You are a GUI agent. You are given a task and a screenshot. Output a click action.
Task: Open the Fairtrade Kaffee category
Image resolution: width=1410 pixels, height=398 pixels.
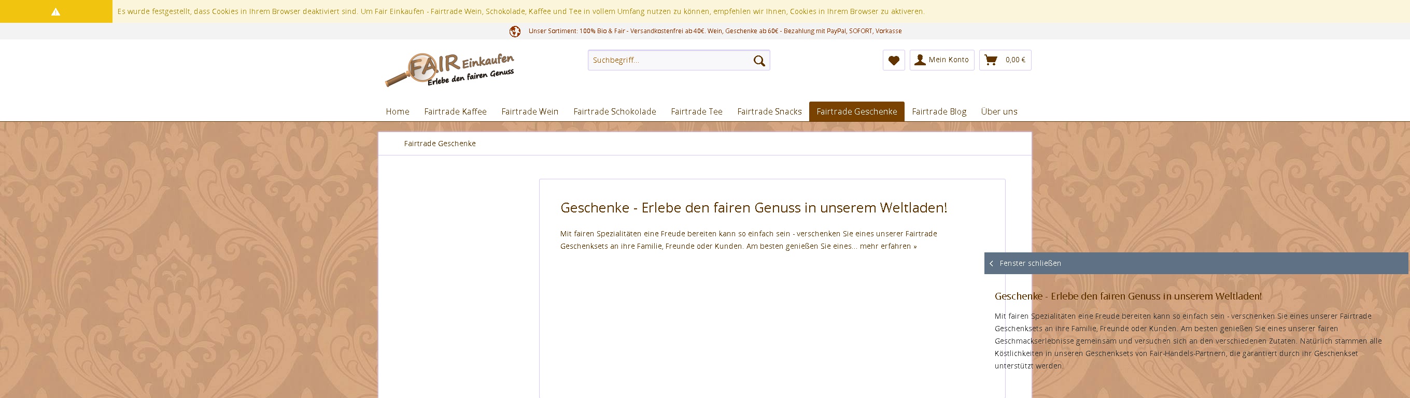tap(455, 112)
